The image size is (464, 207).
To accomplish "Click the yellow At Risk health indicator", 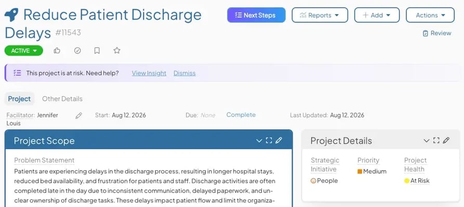I will (x=407, y=181).
